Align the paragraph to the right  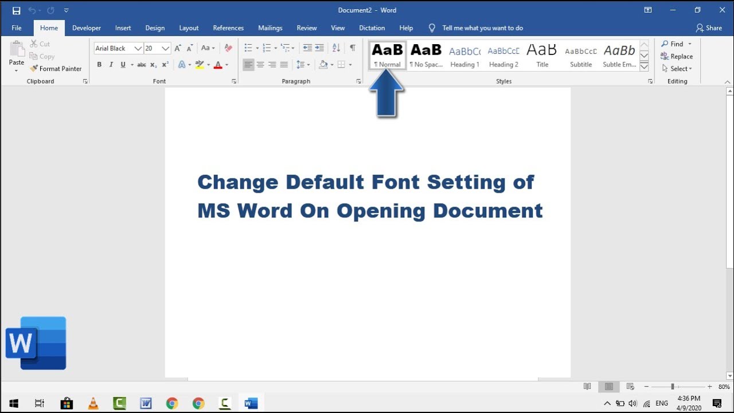(x=272, y=65)
